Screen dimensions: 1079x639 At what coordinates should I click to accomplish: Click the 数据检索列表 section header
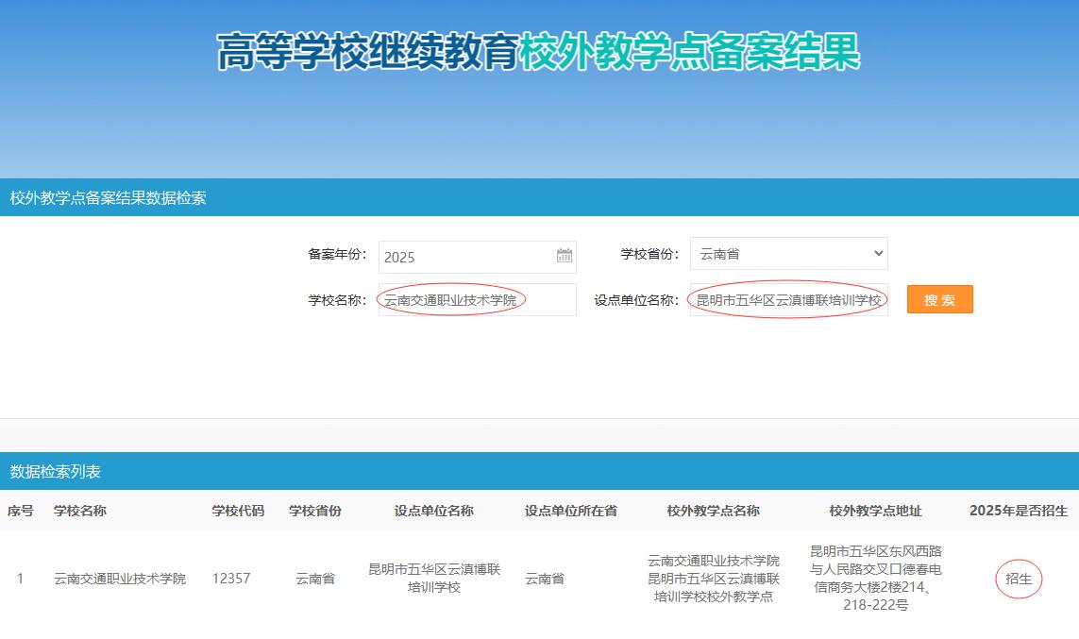[x=56, y=471]
